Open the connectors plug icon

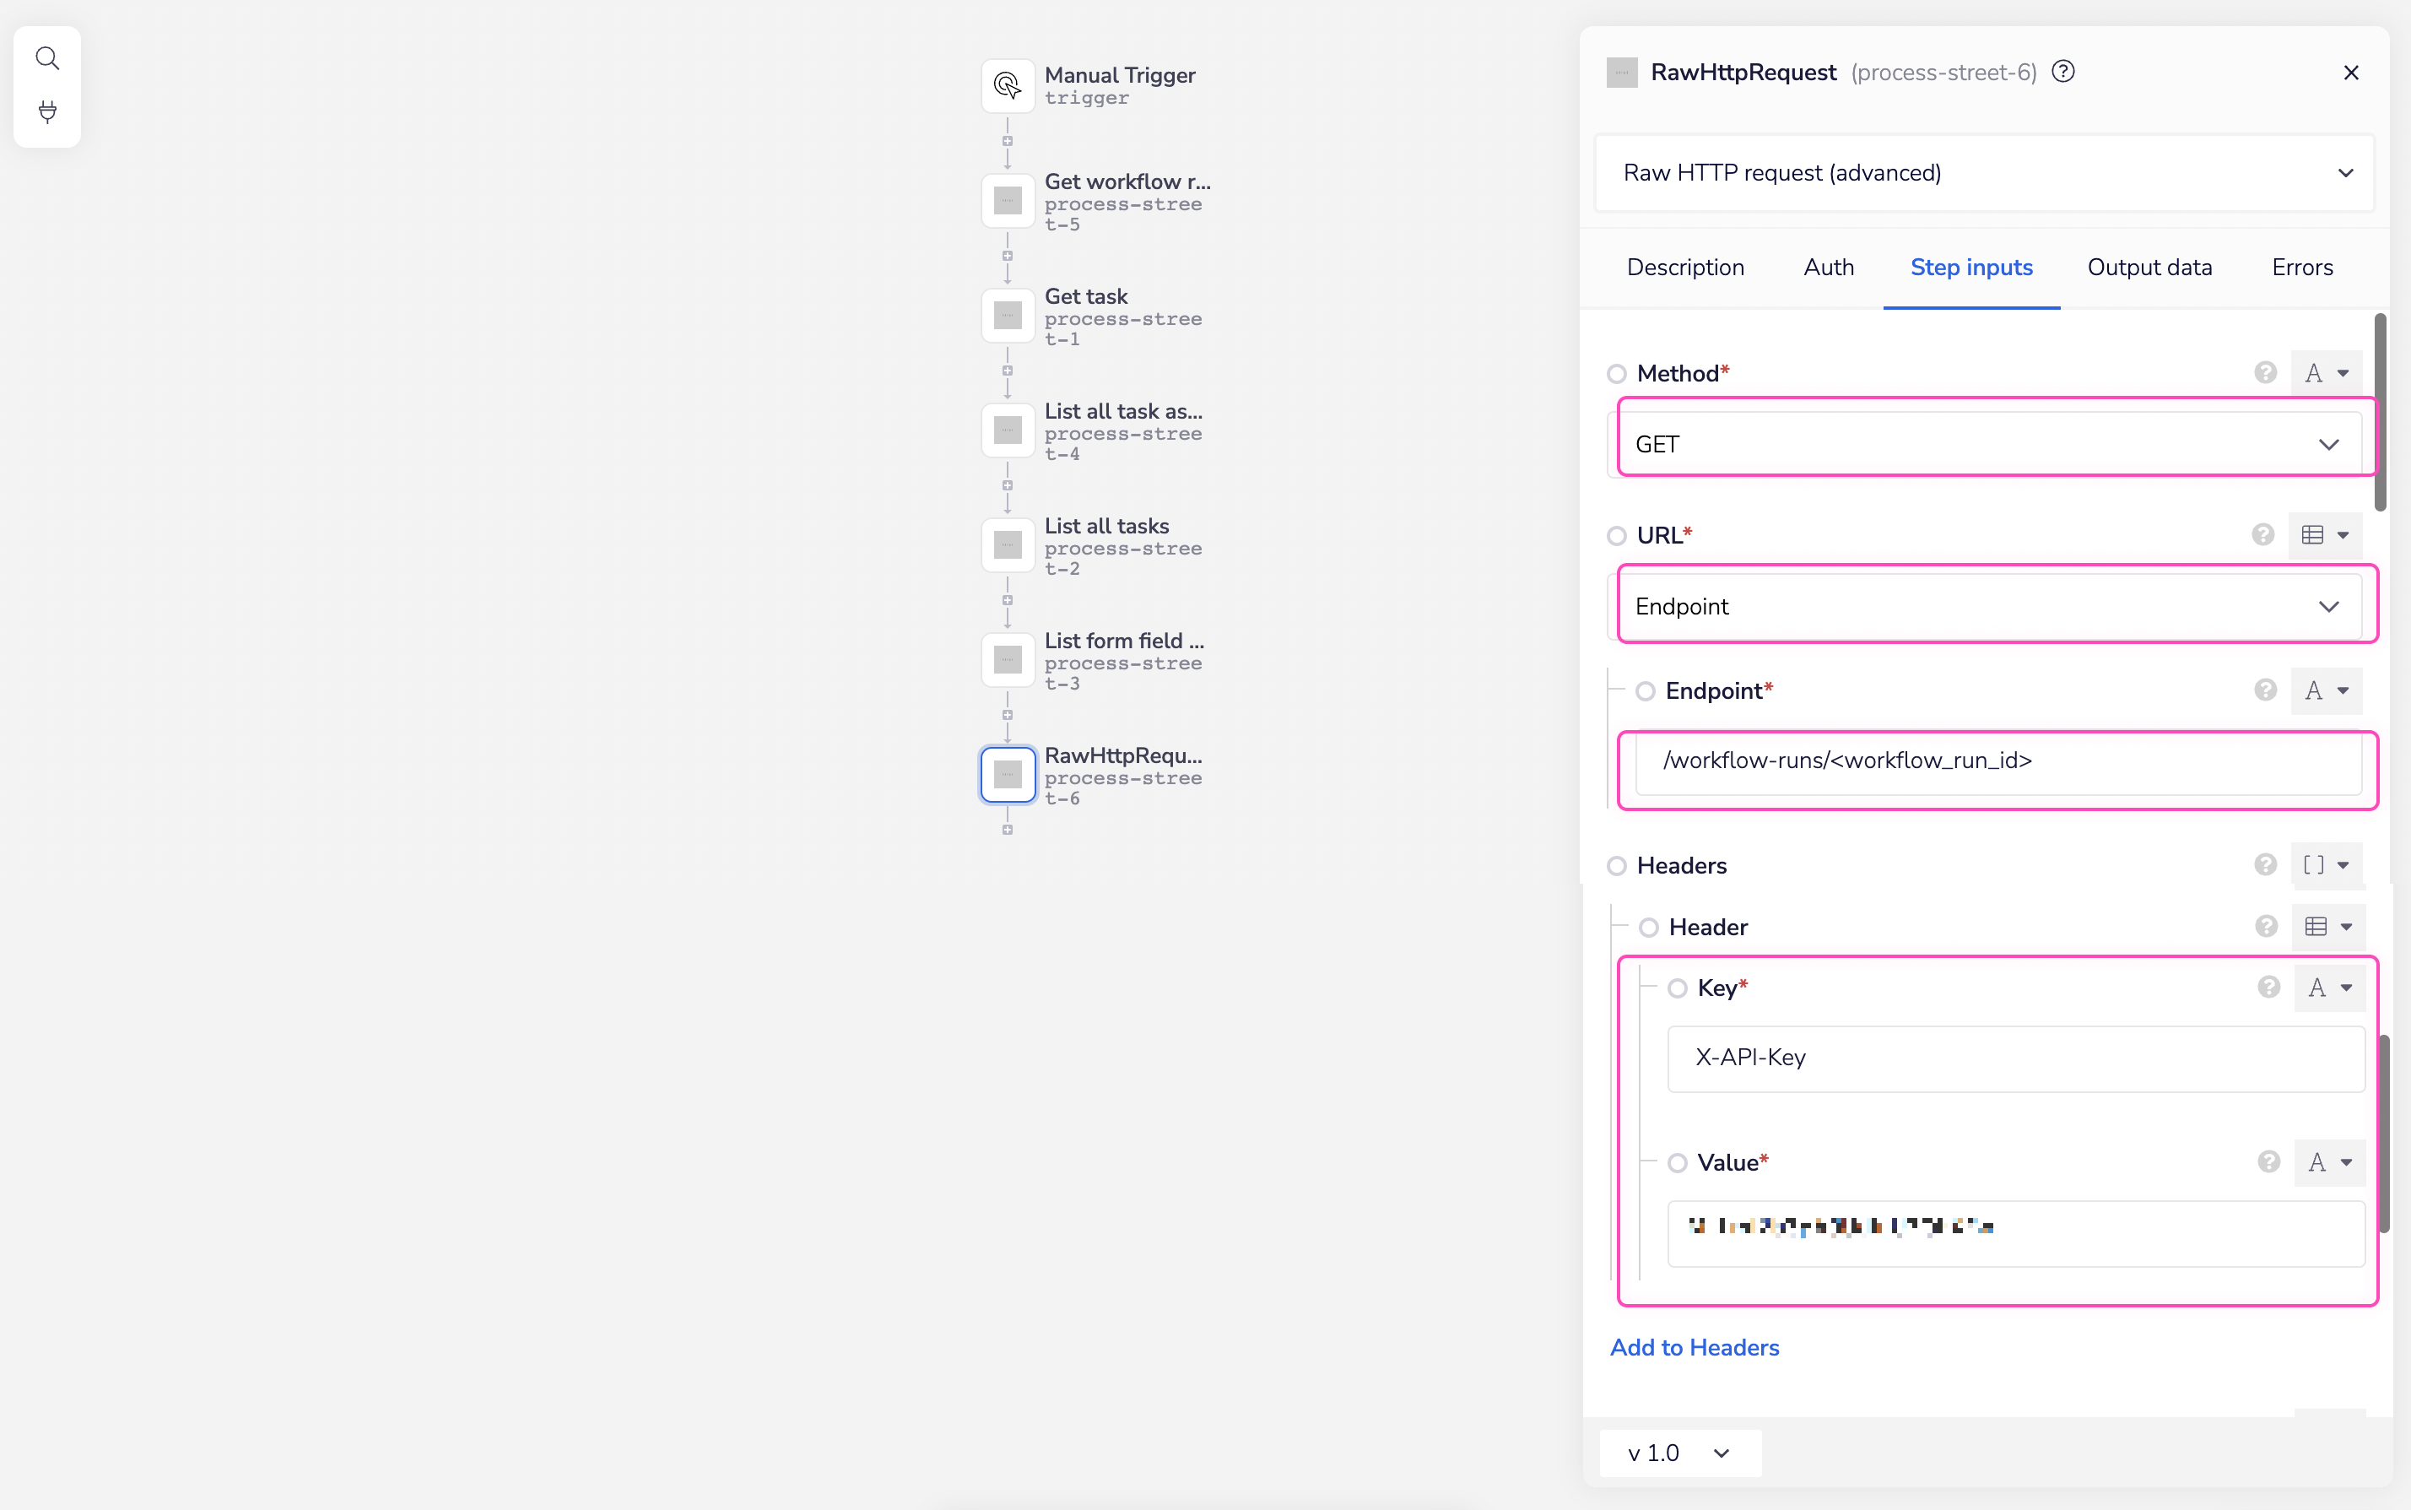[x=47, y=112]
